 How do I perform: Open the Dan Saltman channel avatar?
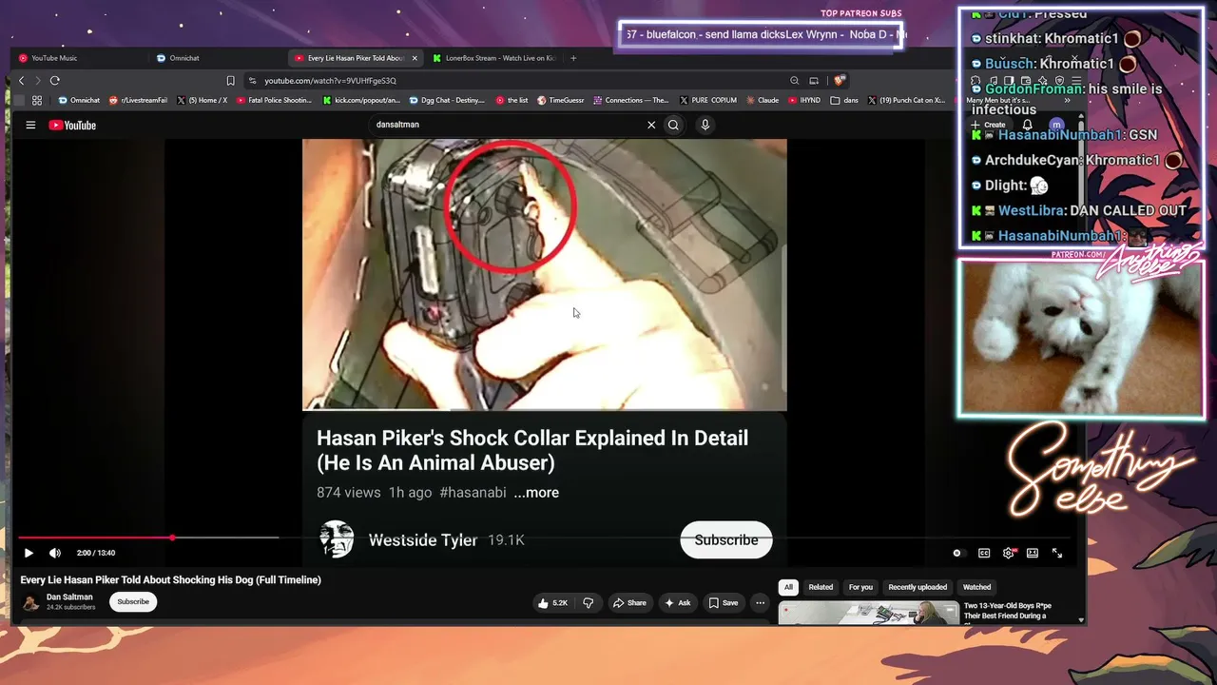pos(30,602)
